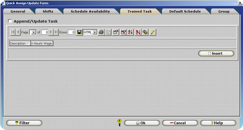Enable the Append/Update Task checkbox
This screenshot has width=243, height=130.
pyautogui.click(x=10, y=21)
